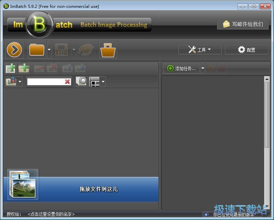
Task: Click the task list scroll up arrow
Action: (267, 79)
